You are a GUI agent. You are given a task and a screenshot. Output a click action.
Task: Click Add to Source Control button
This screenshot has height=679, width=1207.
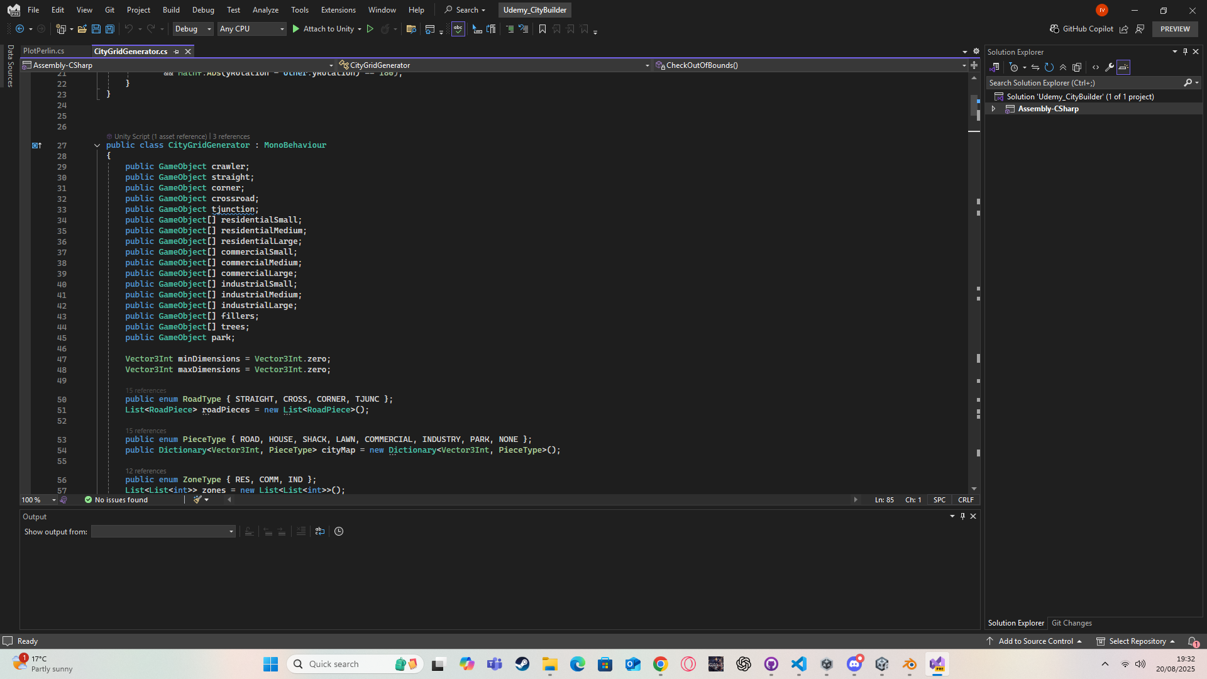(1034, 641)
